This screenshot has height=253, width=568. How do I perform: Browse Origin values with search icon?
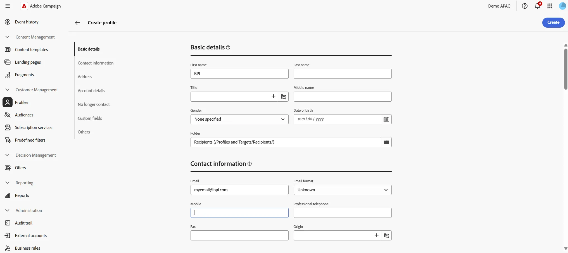[386, 235]
